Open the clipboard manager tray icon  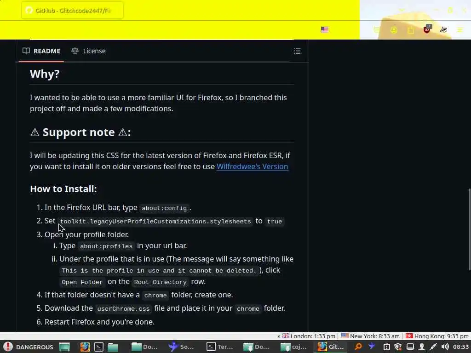tap(386, 347)
